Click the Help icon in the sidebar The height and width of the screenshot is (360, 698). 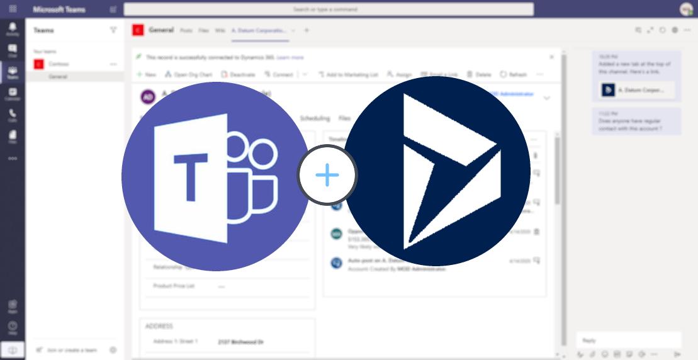point(13,327)
